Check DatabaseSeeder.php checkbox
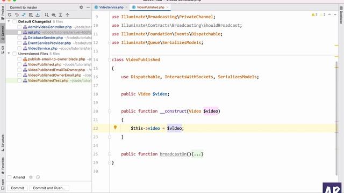 point(19,38)
